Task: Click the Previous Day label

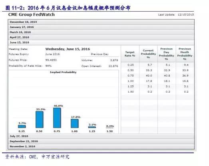Action: coord(100,54)
